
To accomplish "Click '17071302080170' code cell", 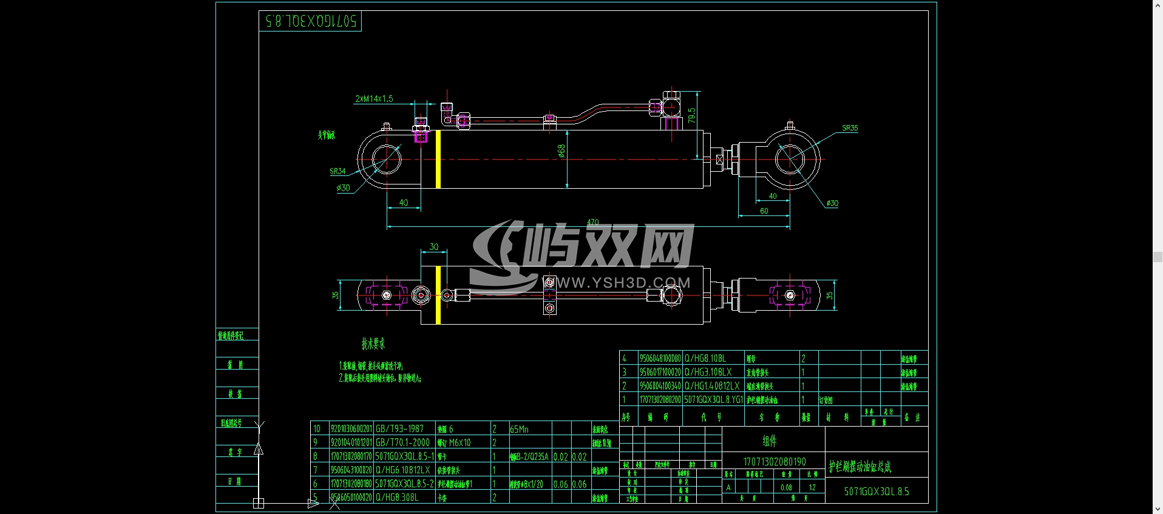I will 351,456.
